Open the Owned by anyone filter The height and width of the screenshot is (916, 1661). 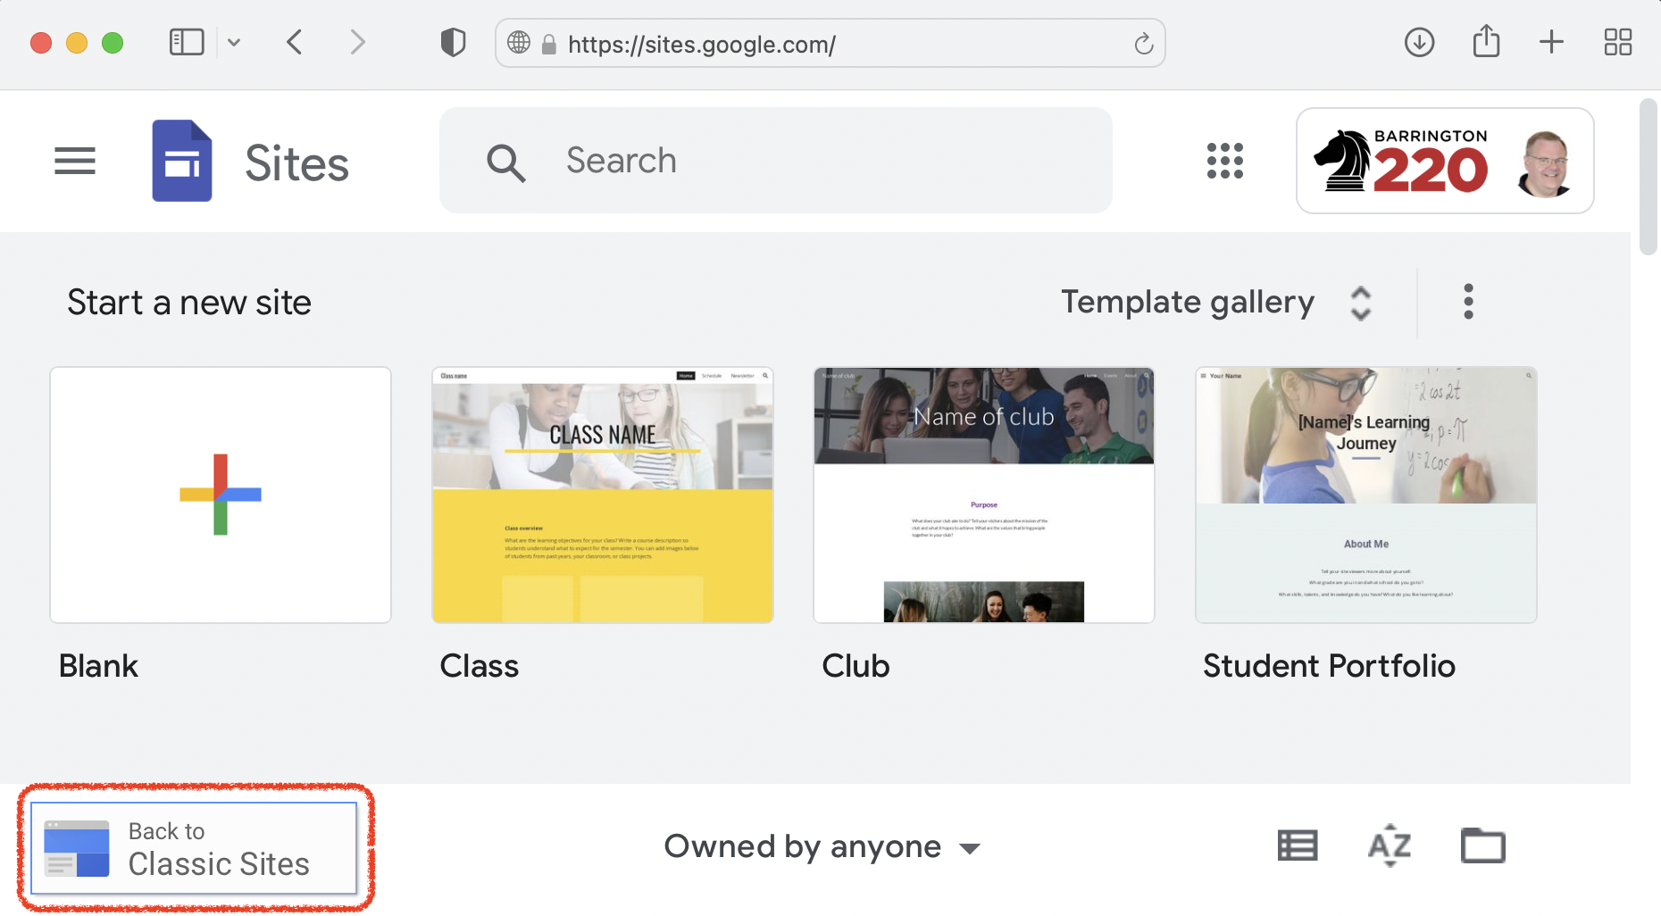click(822, 846)
